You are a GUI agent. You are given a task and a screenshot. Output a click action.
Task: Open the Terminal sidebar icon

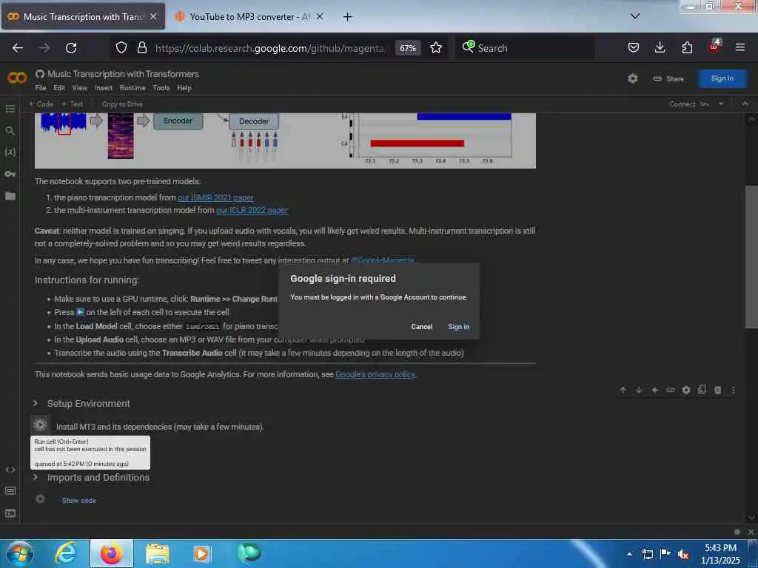point(10,513)
